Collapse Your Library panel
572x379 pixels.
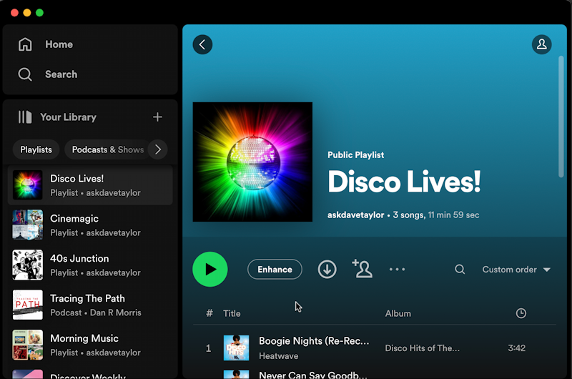click(x=57, y=117)
